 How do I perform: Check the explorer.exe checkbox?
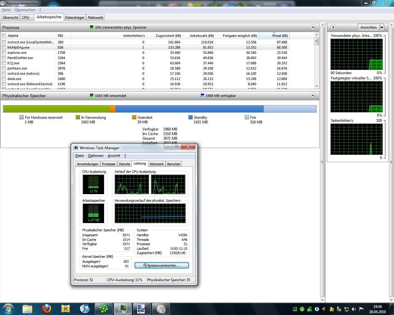click(4, 53)
